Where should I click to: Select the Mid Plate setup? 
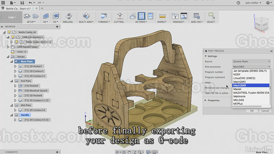(26, 105)
